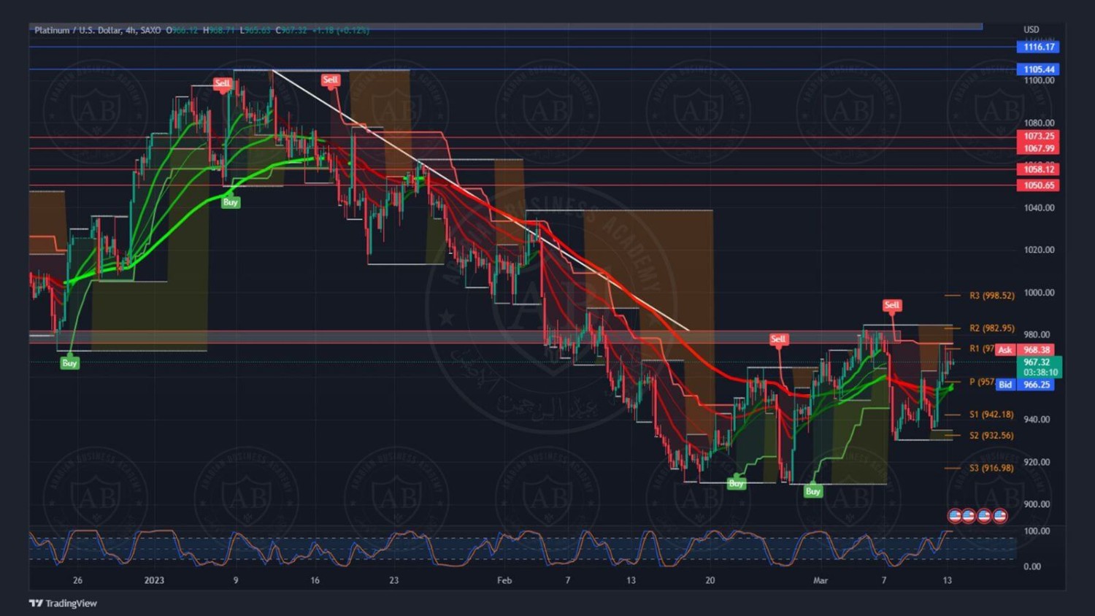The width and height of the screenshot is (1095, 616).
Task: Click the Mar label on the time axis
Action: tap(821, 580)
